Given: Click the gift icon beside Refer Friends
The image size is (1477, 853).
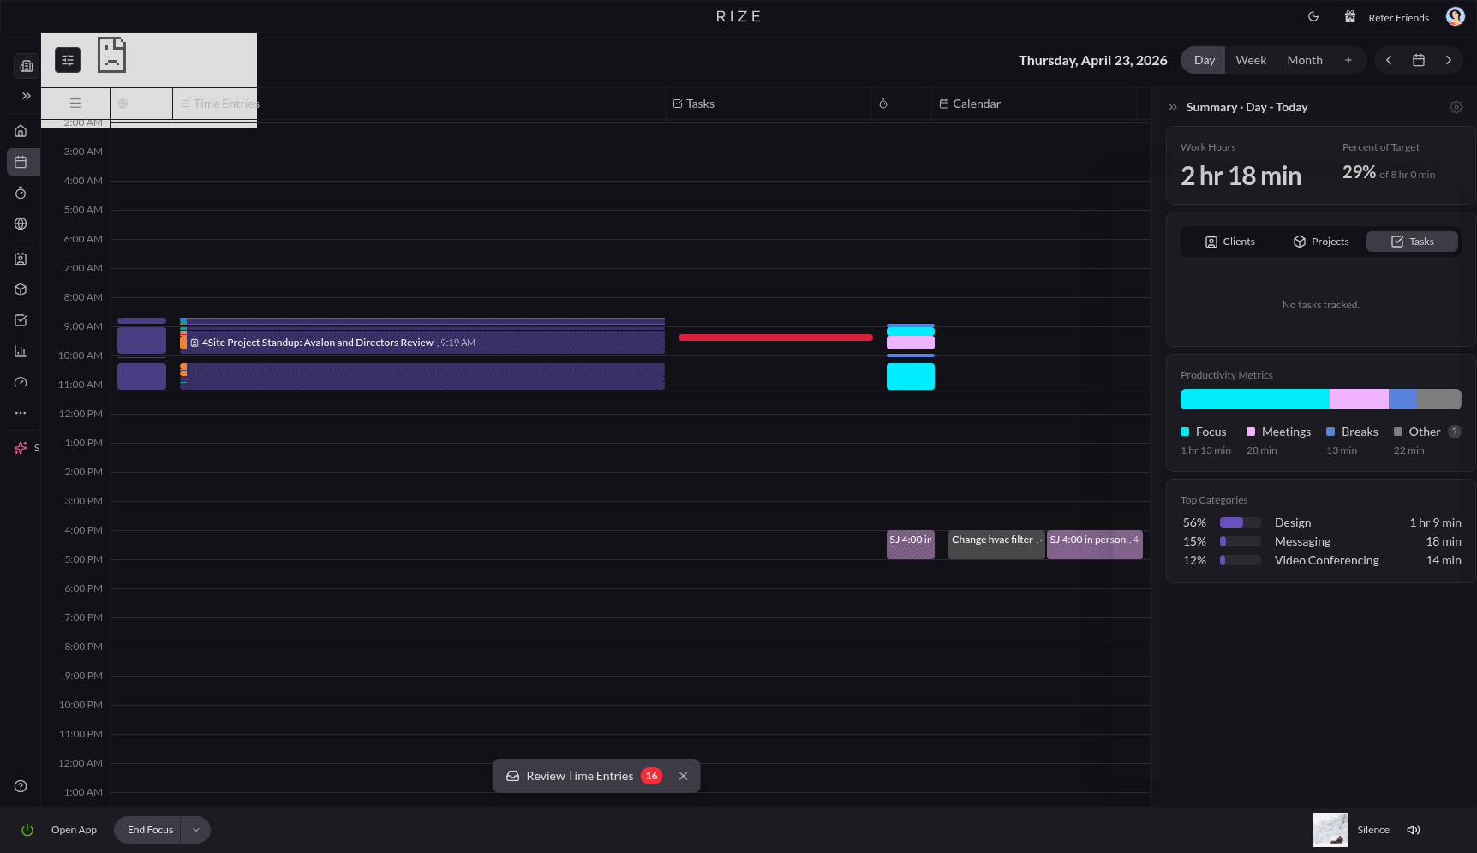Looking at the screenshot, I should tap(1349, 17).
